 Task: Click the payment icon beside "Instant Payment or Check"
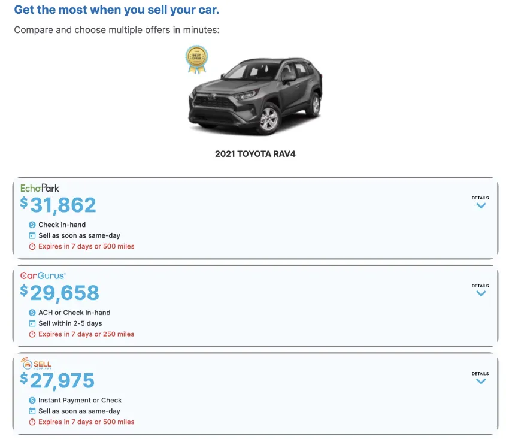(32, 400)
